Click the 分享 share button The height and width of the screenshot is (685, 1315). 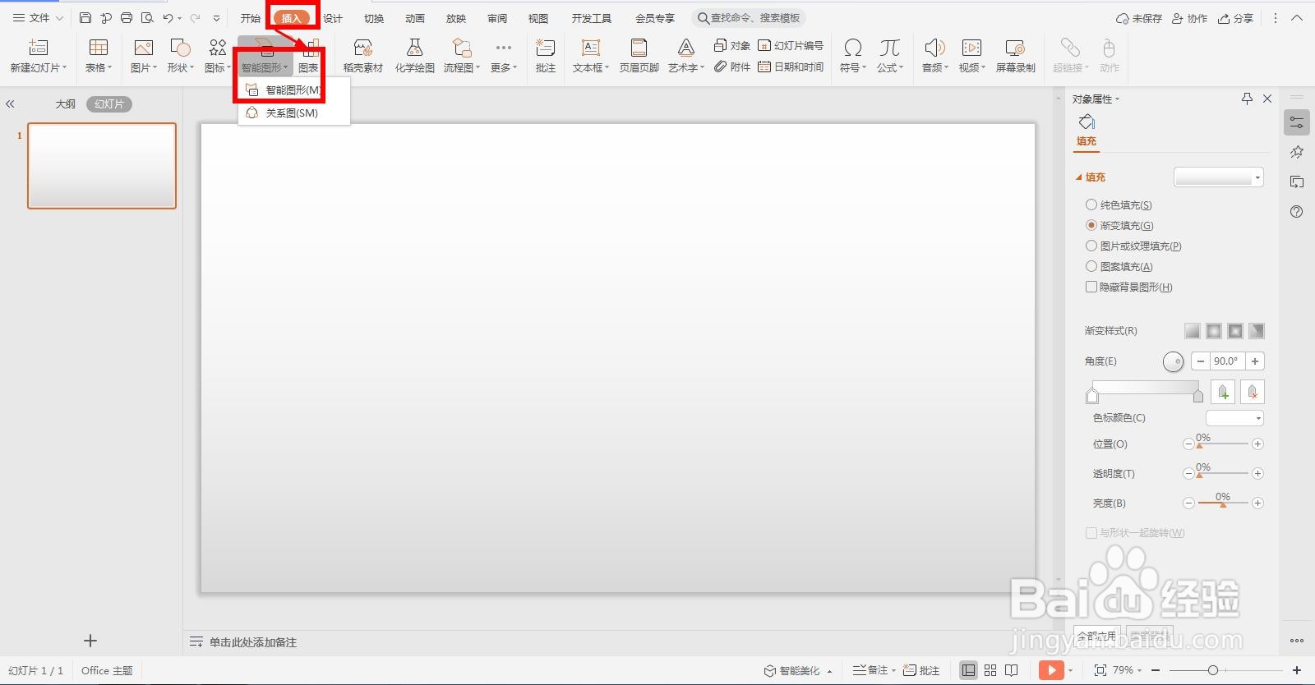[1235, 18]
